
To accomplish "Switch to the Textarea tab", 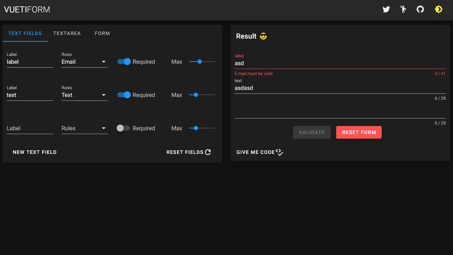I will coord(67,33).
